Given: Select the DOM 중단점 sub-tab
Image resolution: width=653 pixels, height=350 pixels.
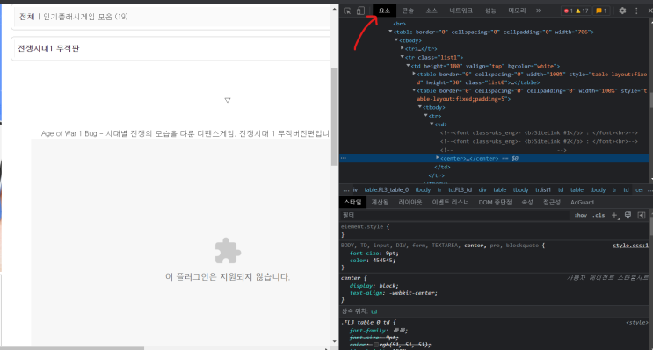Looking at the screenshot, I should click(x=495, y=203).
